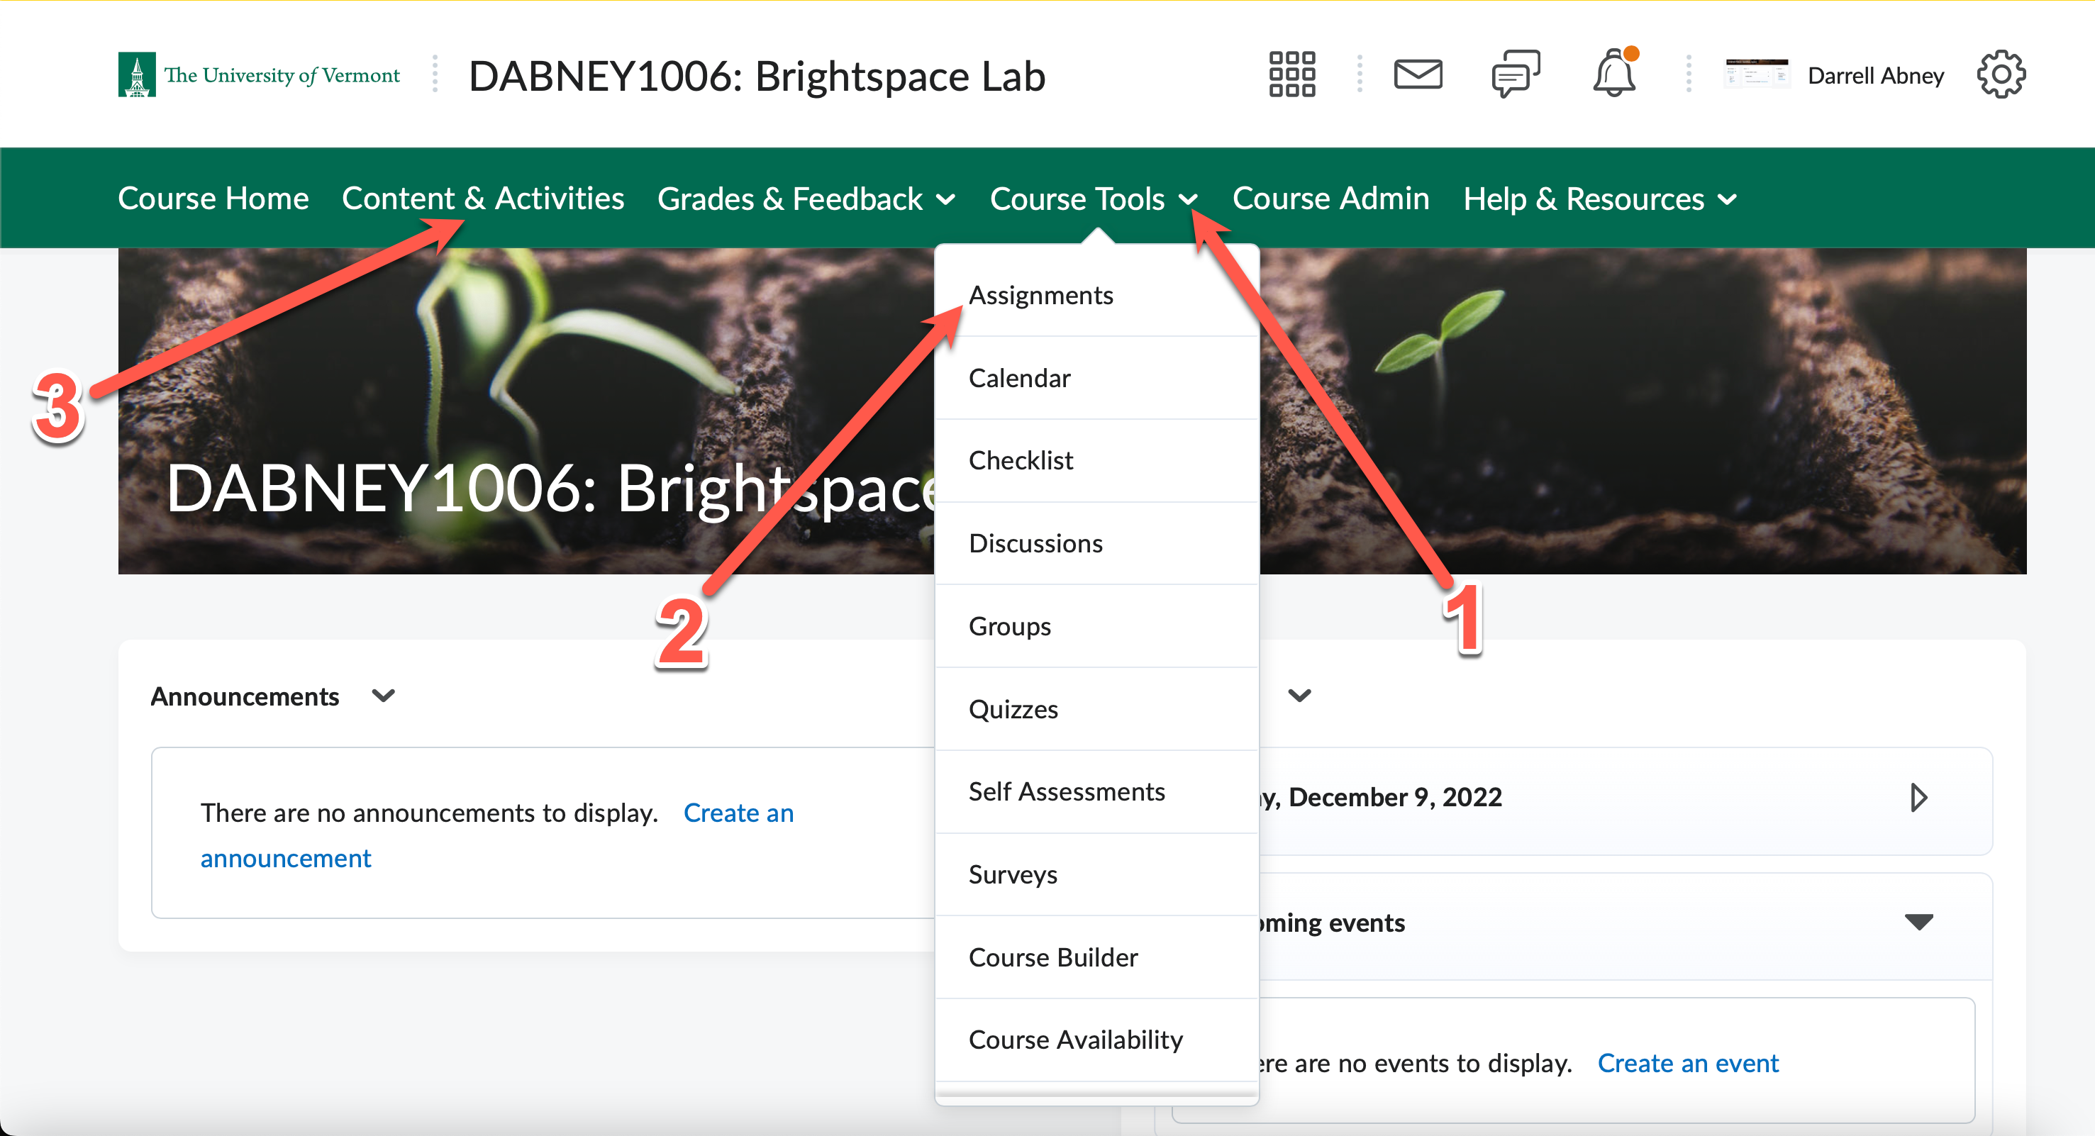Click the Create an event link
2095x1136 pixels.
(1687, 1063)
